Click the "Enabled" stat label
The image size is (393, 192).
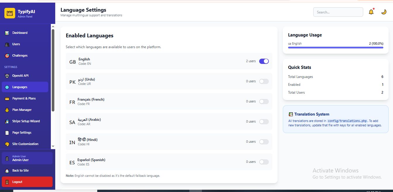click(x=294, y=85)
